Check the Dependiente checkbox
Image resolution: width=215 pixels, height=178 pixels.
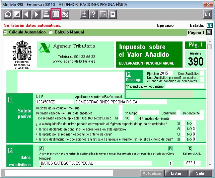coord(202,112)
